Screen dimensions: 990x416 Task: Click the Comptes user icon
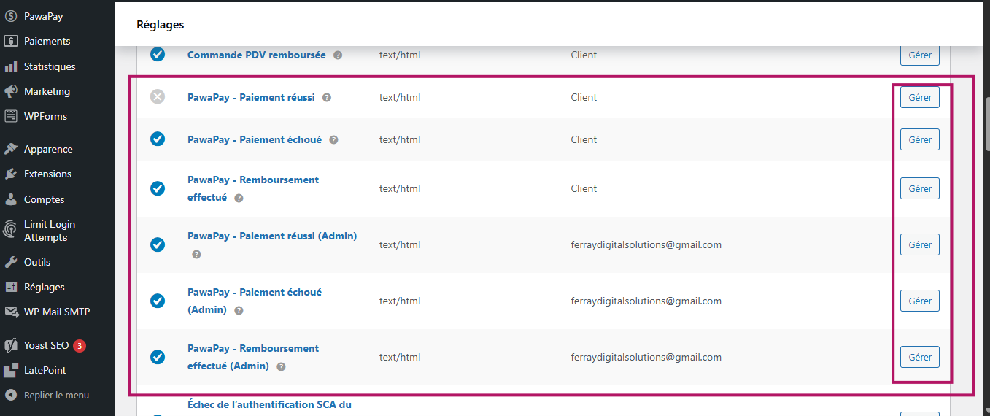pos(11,199)
